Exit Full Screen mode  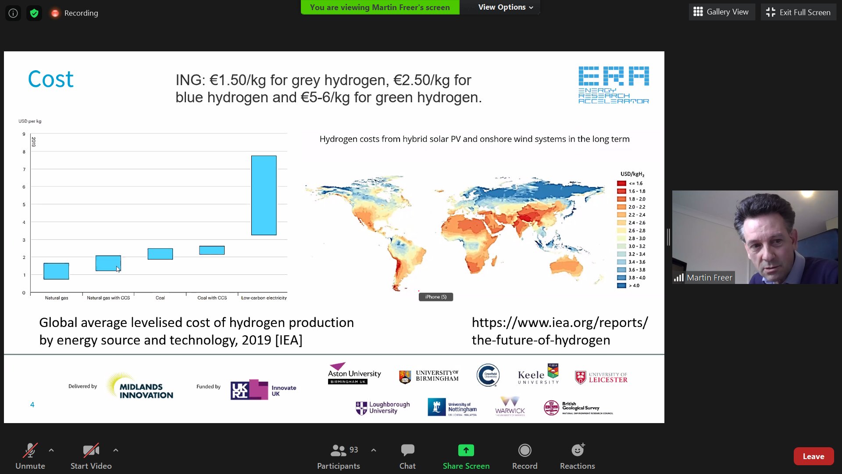tap(798, 12)
